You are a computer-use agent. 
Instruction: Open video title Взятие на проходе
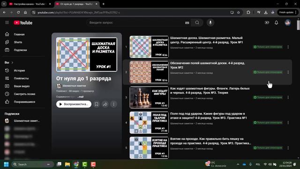click(210, 141)
